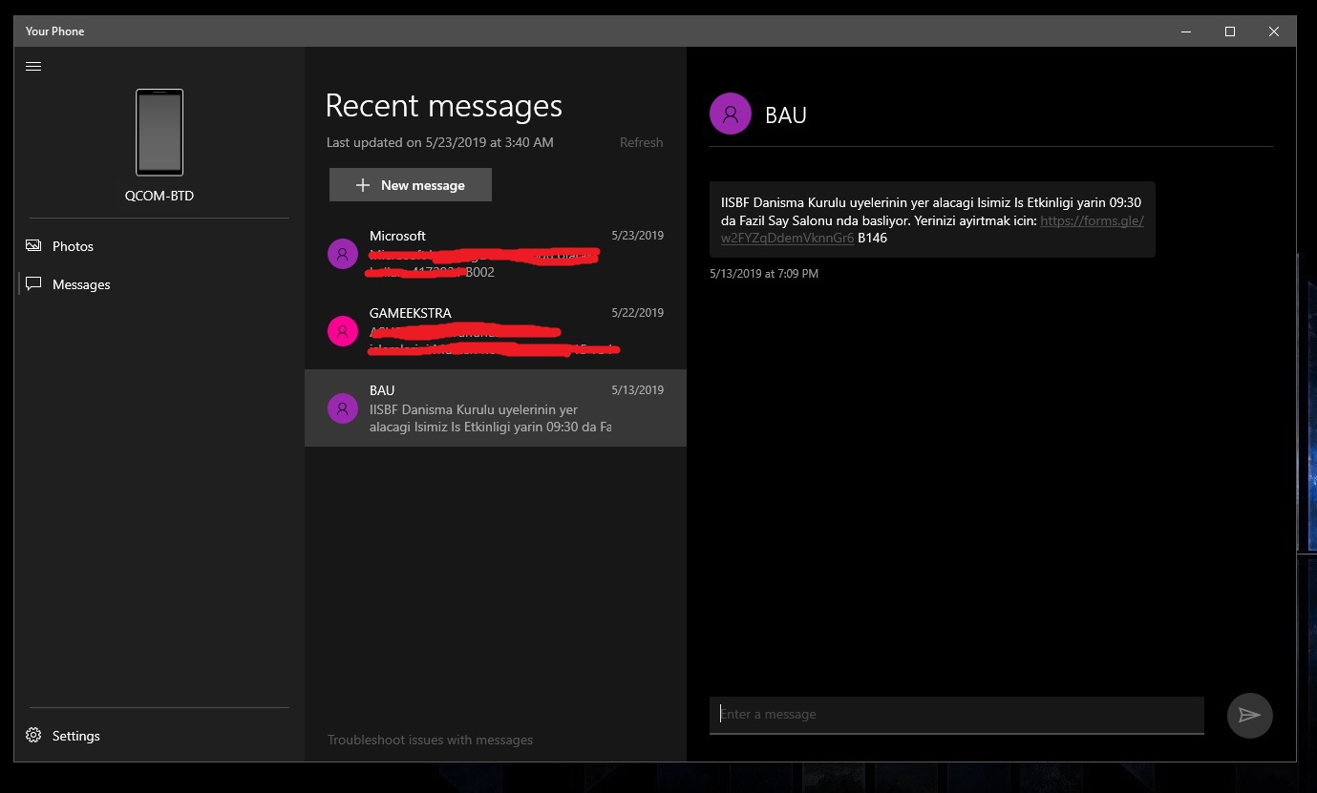
Task: Open the Photos section
Action: pos(159,246)
